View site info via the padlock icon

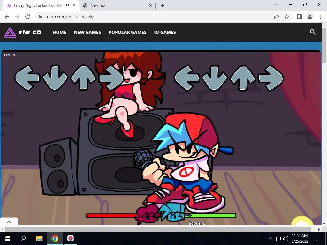(x=40, y=17)
